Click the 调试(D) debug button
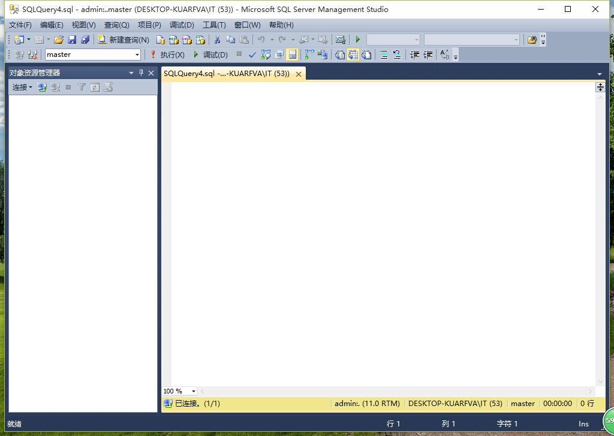Image resolution: width=614 pixels, height=436 pixels. (x=210, y=54)
